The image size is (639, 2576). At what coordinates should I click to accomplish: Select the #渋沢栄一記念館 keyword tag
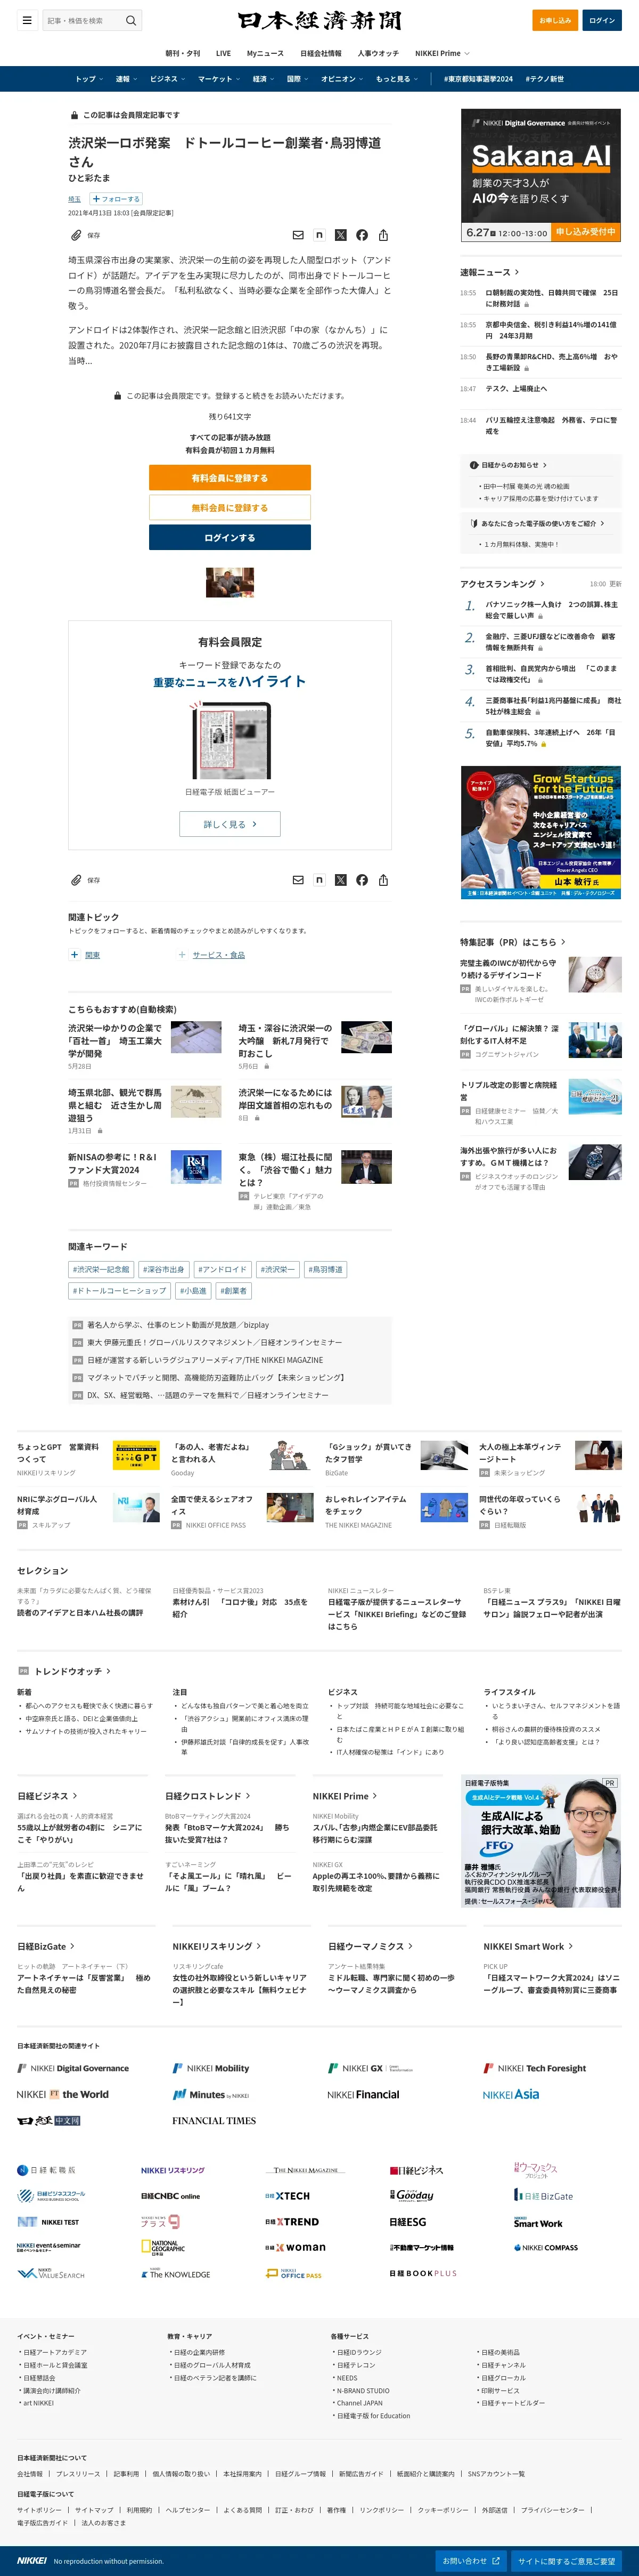pyautogui.click(x=101, y=1269)
